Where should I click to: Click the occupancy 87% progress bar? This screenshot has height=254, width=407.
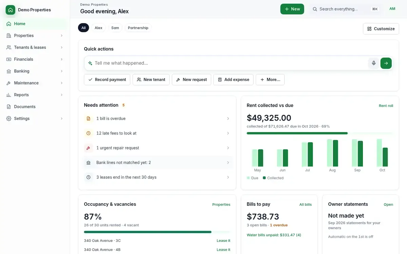point(157,232)
